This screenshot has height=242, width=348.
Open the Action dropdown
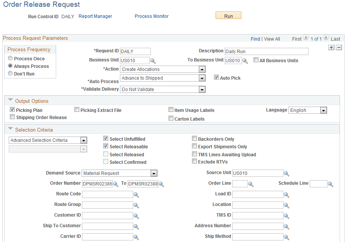tap(202, 69)
